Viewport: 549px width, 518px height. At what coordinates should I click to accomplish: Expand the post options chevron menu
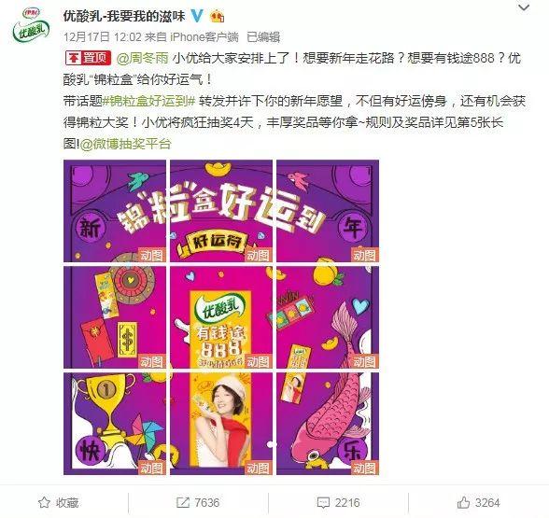pyautogui.click(x=524, y=7)
